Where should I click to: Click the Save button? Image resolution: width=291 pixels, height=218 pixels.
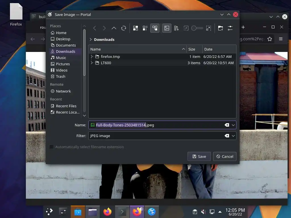[199, 156]
